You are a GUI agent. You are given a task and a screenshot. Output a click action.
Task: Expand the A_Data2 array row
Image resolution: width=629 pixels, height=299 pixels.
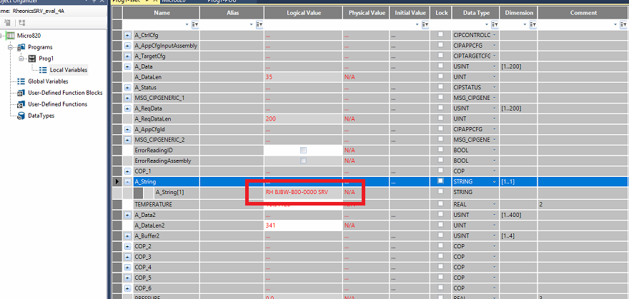click(127, 215)
